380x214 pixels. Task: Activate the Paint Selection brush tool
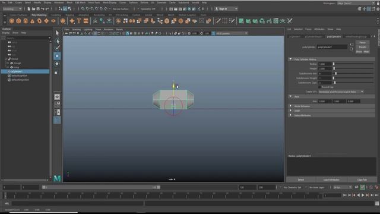tap(57, 48)
